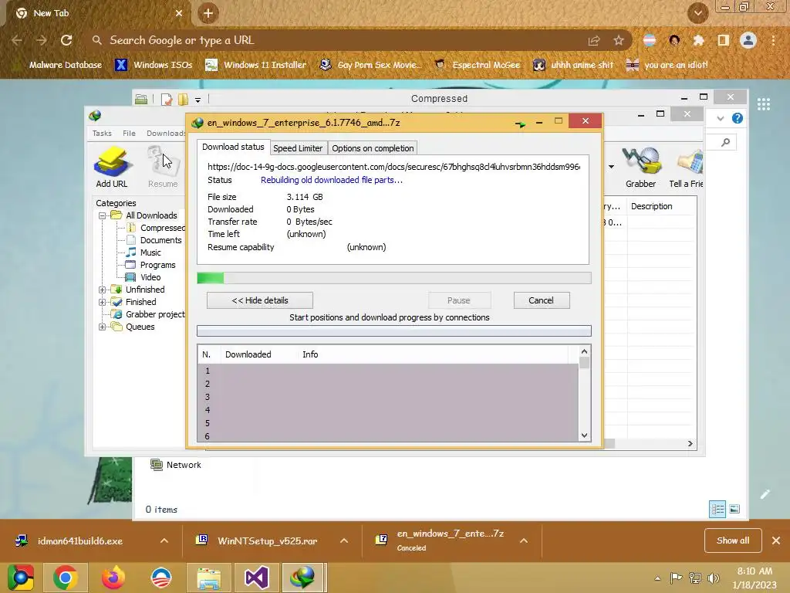Image resolution: width=790 pixels, height=593 pixels.
Task: Select the Video category
Action: point(144,277)
